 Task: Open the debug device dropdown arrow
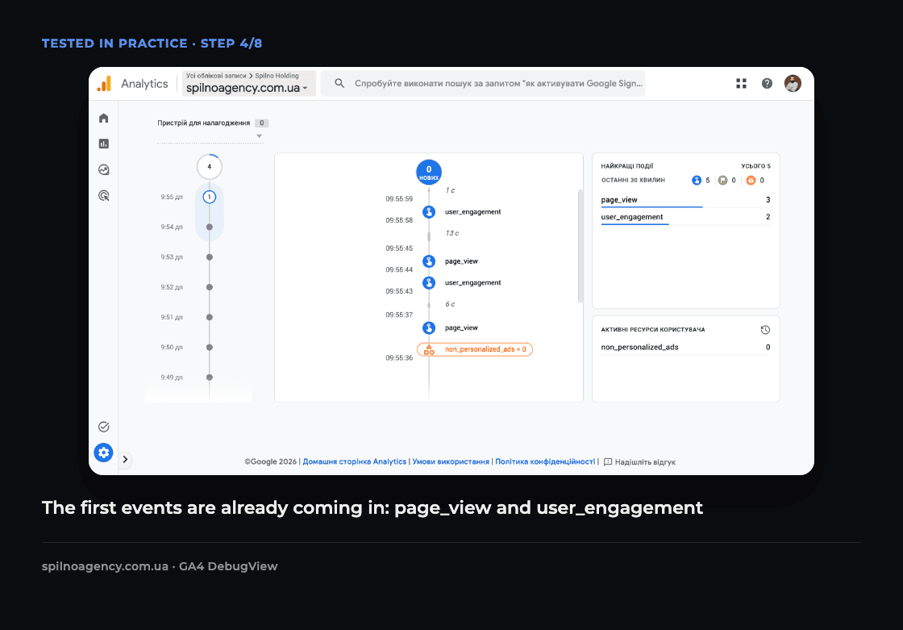pos(259,136)
